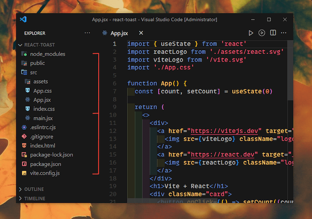The height and width of the screenshot is (219, 312).
Task: Expand the node_modules folder
Action: [47, 54]
